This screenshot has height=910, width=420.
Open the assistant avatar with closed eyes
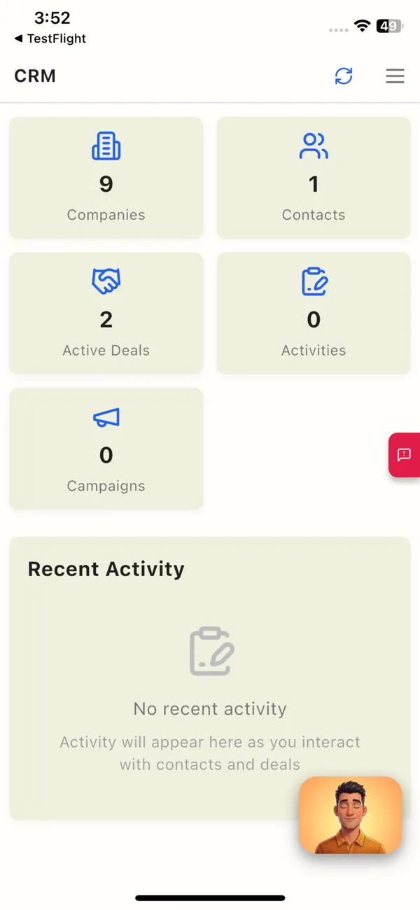click(351, 815)
